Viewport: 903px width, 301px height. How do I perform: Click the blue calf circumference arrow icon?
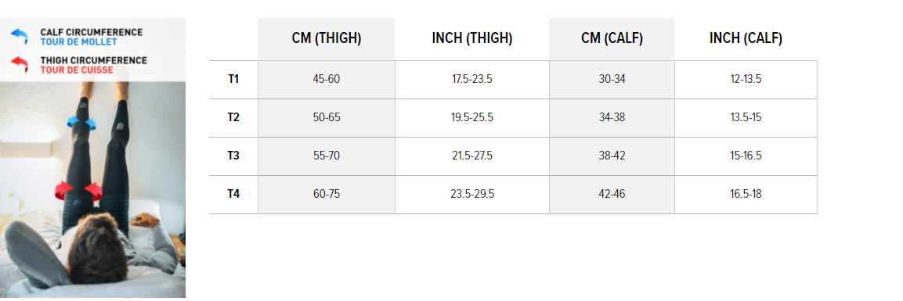click(20, 37)
